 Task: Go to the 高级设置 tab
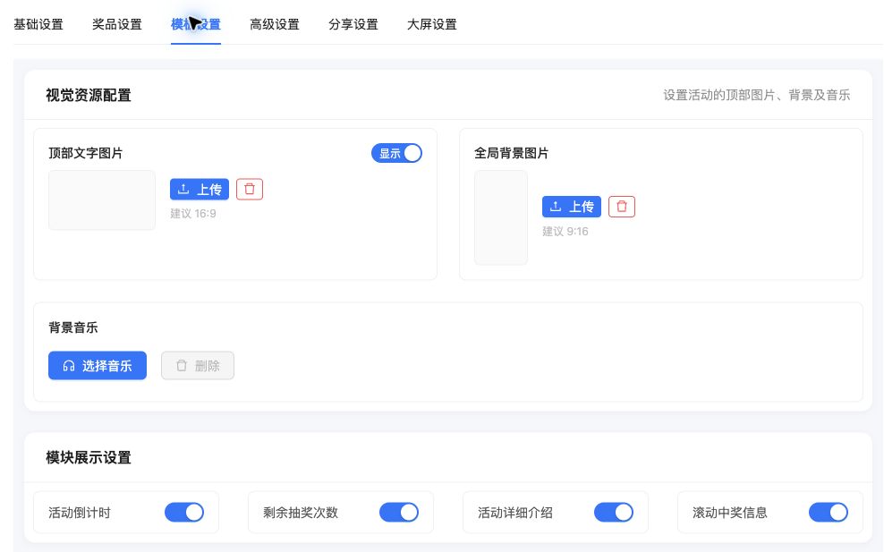[275, 24]
